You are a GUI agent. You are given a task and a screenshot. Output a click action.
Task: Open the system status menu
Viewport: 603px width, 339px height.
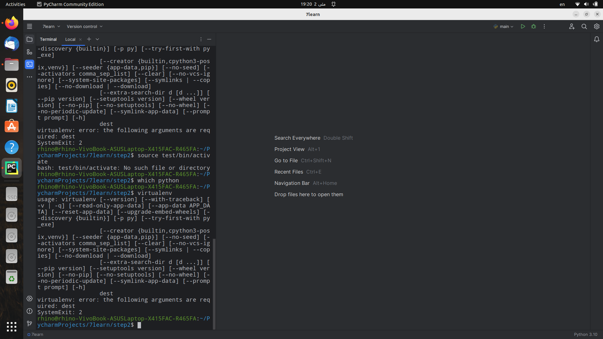pos(586,4)
